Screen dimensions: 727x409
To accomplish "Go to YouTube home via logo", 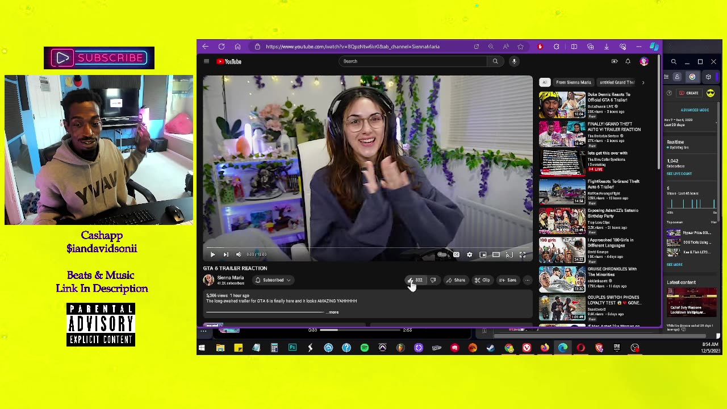I will tap(229, 61).
